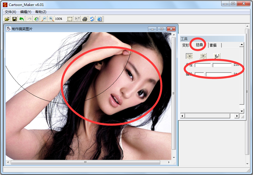Click the 工具 panel header
The width and height of the screenshot is (253, 175).
tap(212, 39)
